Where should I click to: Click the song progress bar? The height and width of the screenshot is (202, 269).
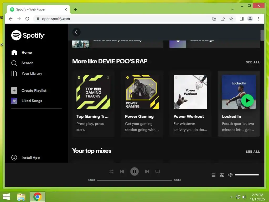tap(134, 180)
